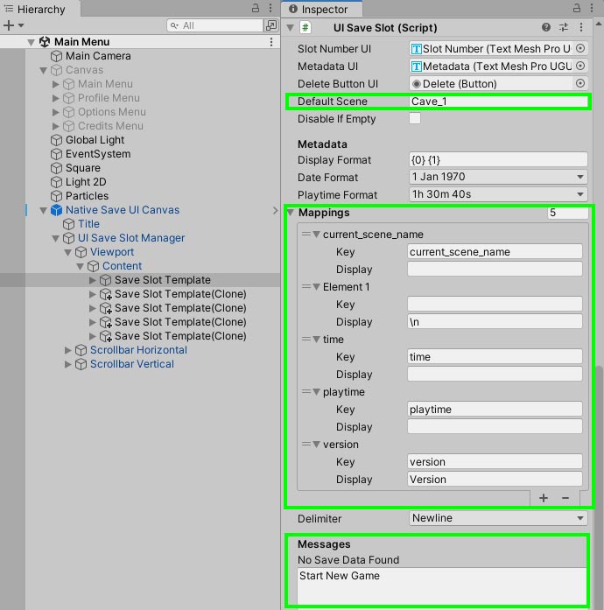Open the object picker for Metadata UI

pyautogui.click(x=579, y=66)
